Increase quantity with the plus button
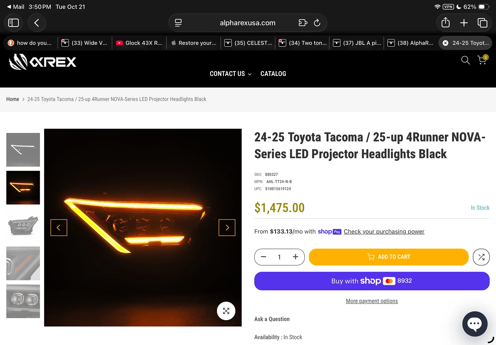This screenshot has width=496, height=345. pyautogui.click(x=295, y=257)
